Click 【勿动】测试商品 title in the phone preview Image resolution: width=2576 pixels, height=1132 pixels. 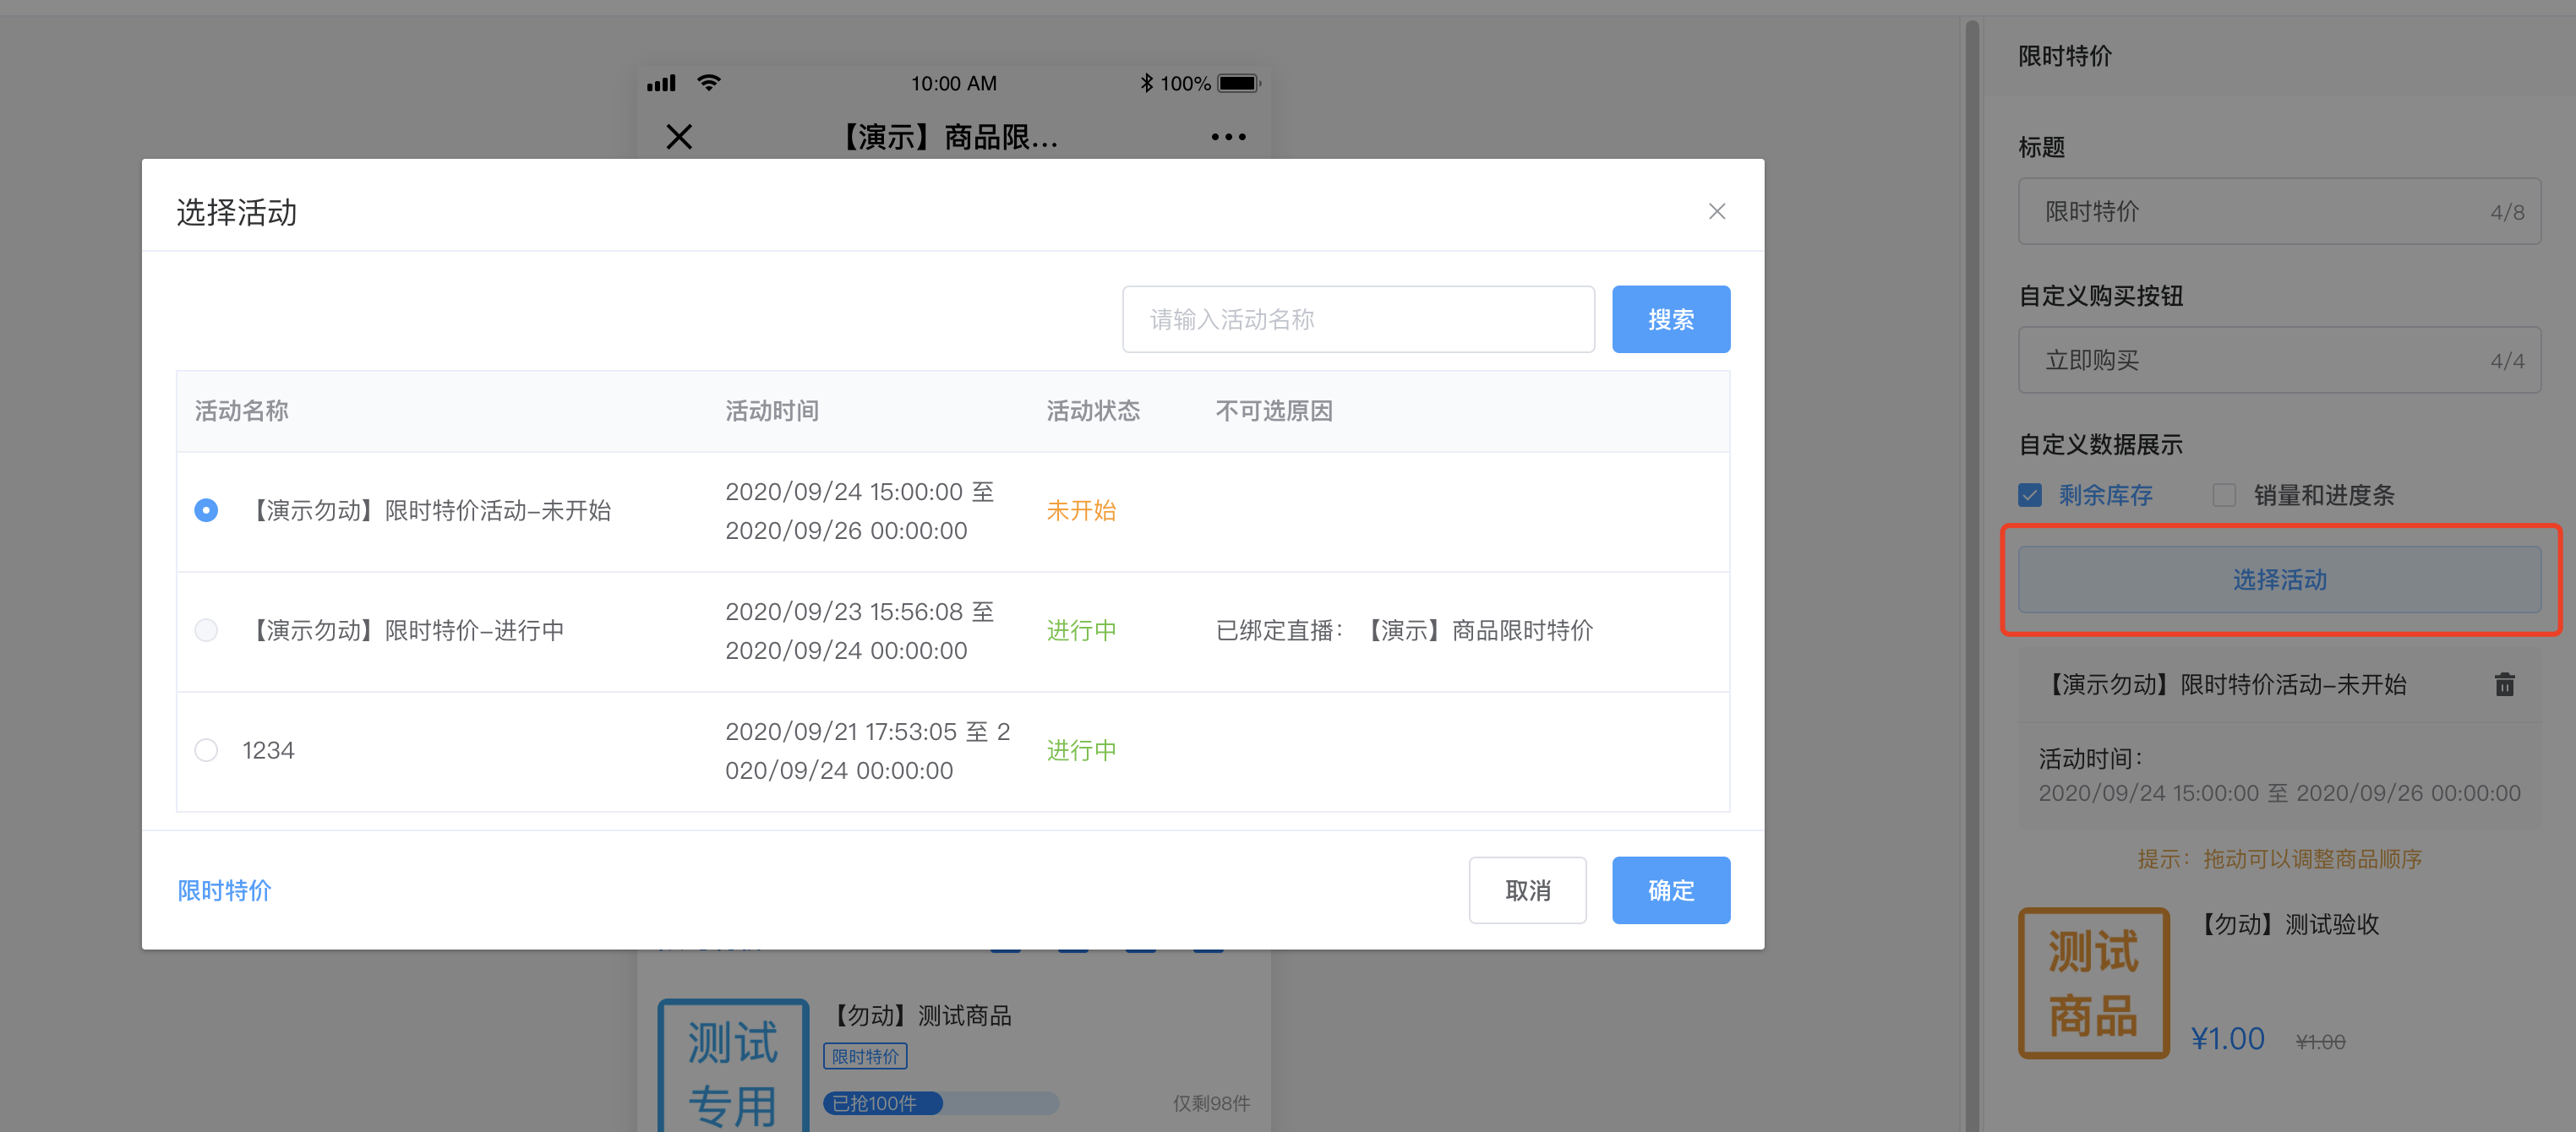tap(918, 1015)
